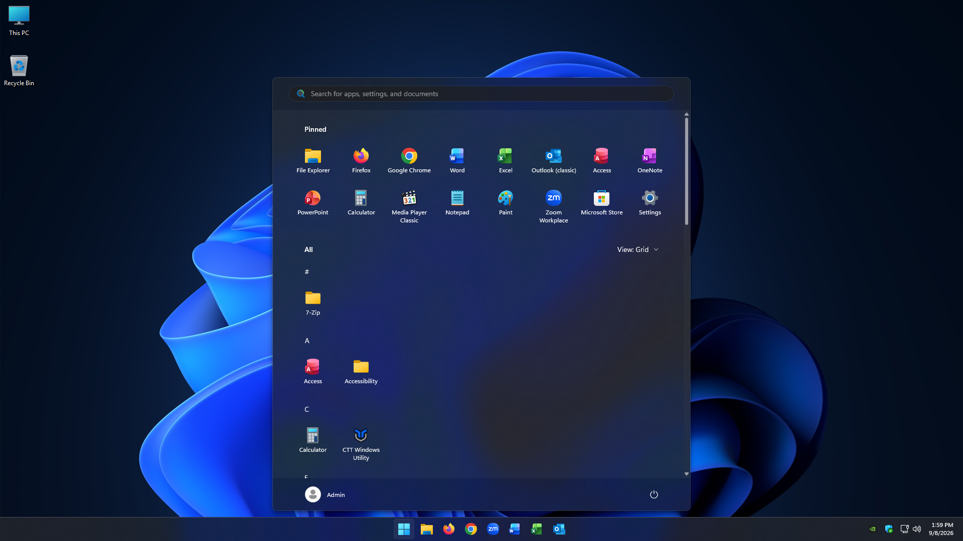Expand the View: Grid dropdown
Image resolution: width=963 pixels, height=541 pixels.
tap(637, 249)
